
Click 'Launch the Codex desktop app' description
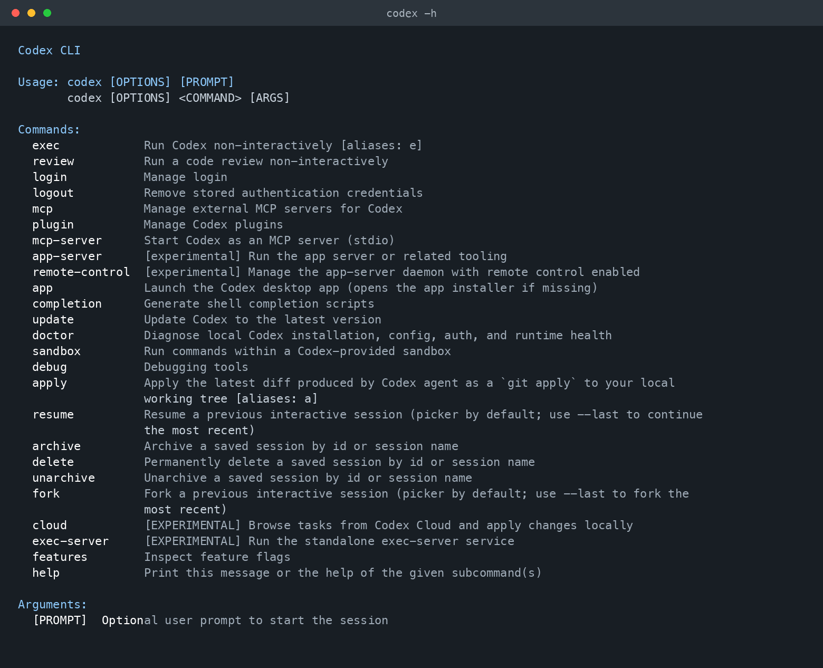point(371,288)
